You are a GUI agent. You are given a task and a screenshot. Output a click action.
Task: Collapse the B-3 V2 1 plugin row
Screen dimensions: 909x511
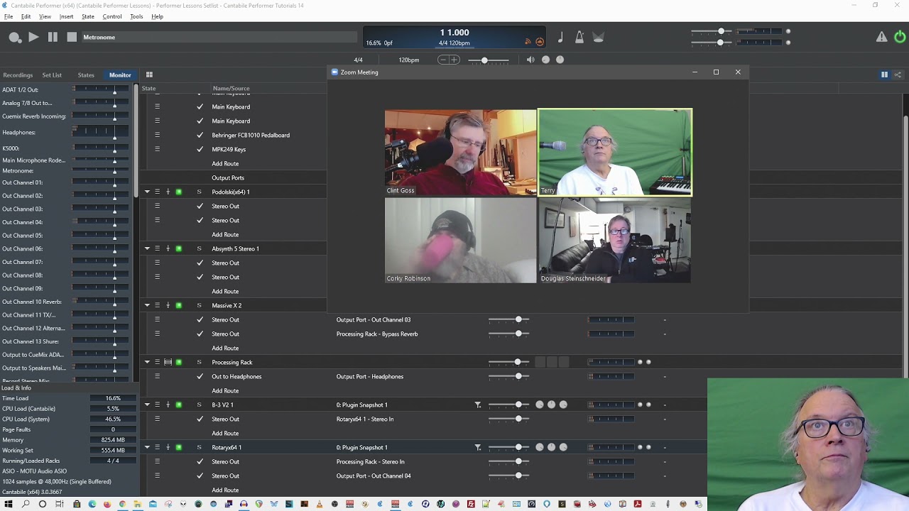click(147, 405)
